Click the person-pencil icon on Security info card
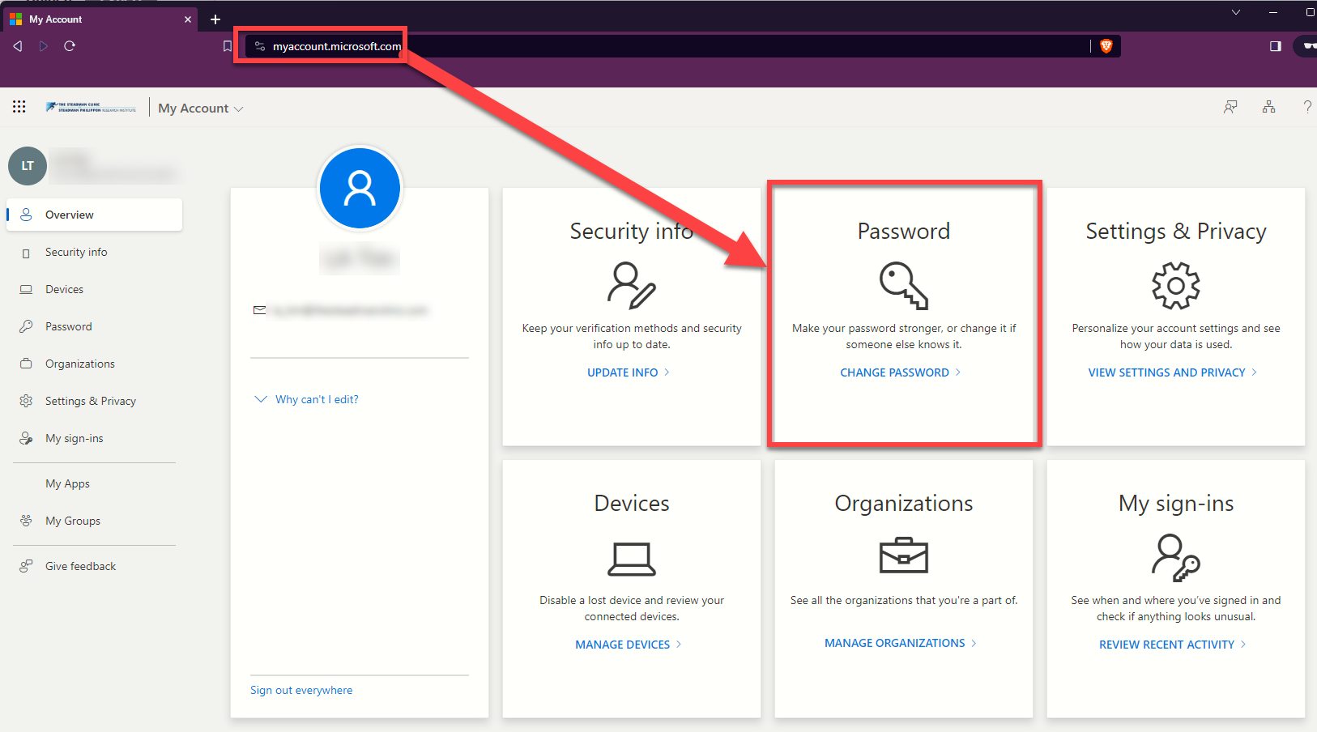1317x732 pixels. tap(632, 285)
